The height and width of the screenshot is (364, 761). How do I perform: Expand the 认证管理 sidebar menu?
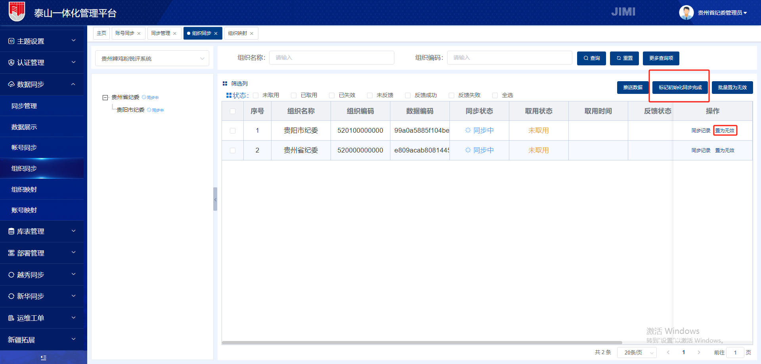click(42, 63)
